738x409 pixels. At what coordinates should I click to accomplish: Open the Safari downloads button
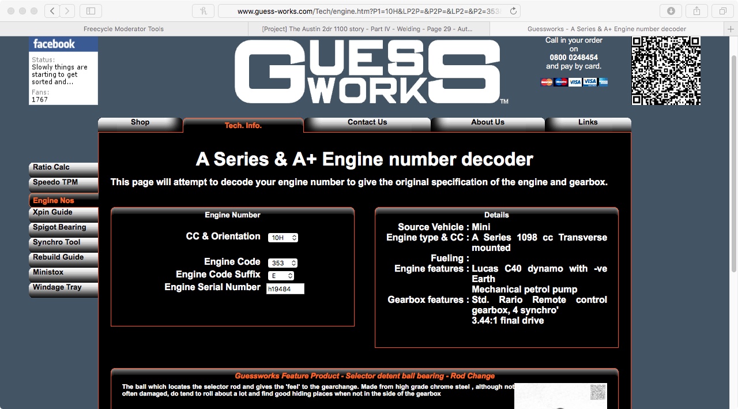[671, 11]
